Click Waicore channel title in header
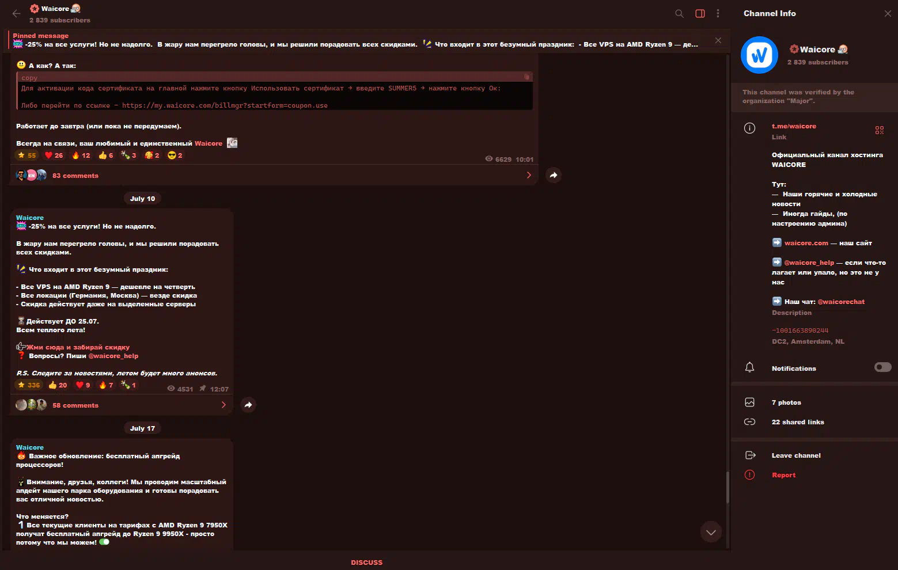 point(55,9)
